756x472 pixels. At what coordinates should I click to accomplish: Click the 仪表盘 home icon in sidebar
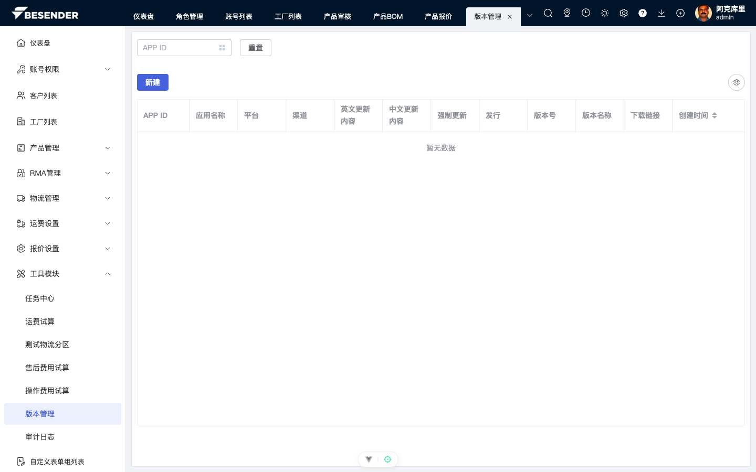click(x=21, y=43)
